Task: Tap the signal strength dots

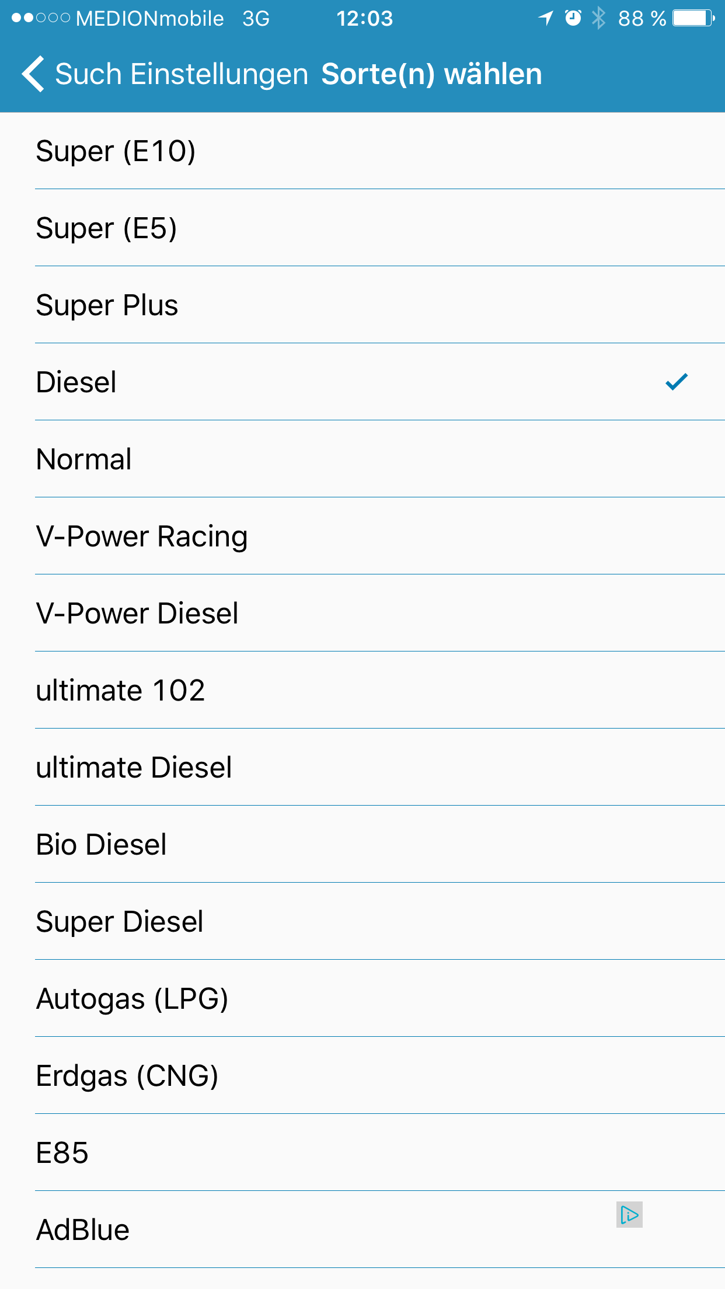Action: [41, 18]
